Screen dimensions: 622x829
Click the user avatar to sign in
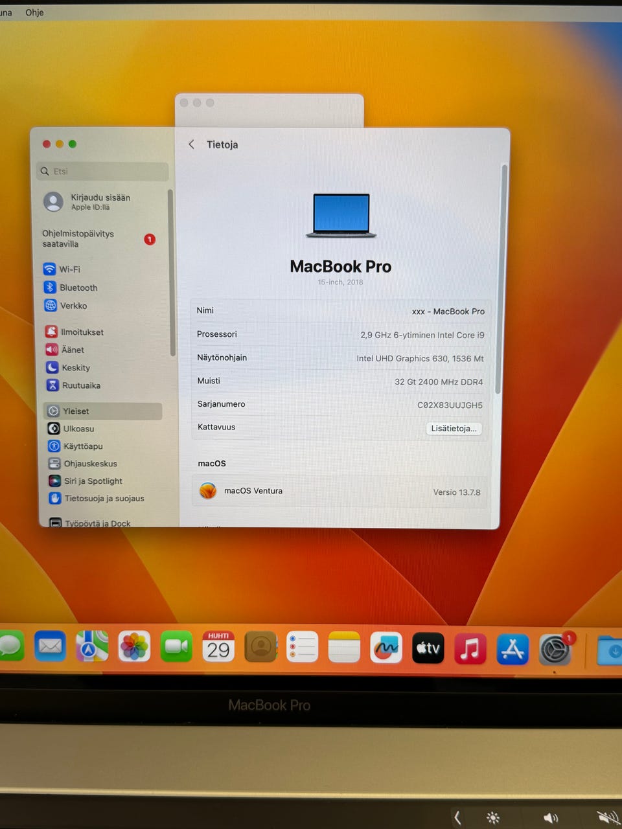pyautogui.click(x=53, y=202)
